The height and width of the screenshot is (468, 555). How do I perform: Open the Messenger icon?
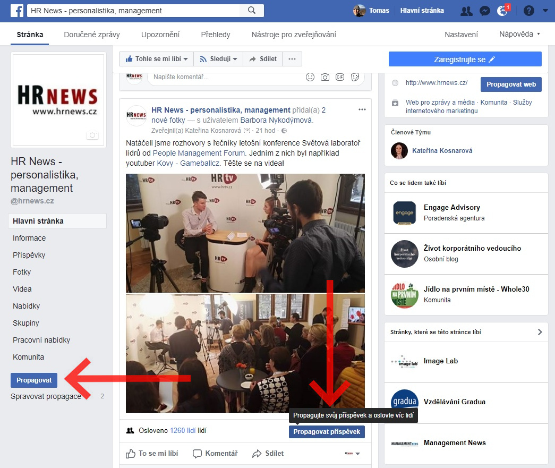[x=484, y=11]
